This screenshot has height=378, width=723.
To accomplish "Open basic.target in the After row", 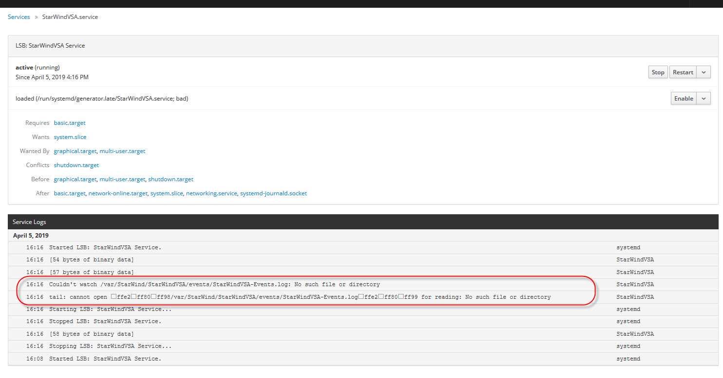I will (70, 193).
